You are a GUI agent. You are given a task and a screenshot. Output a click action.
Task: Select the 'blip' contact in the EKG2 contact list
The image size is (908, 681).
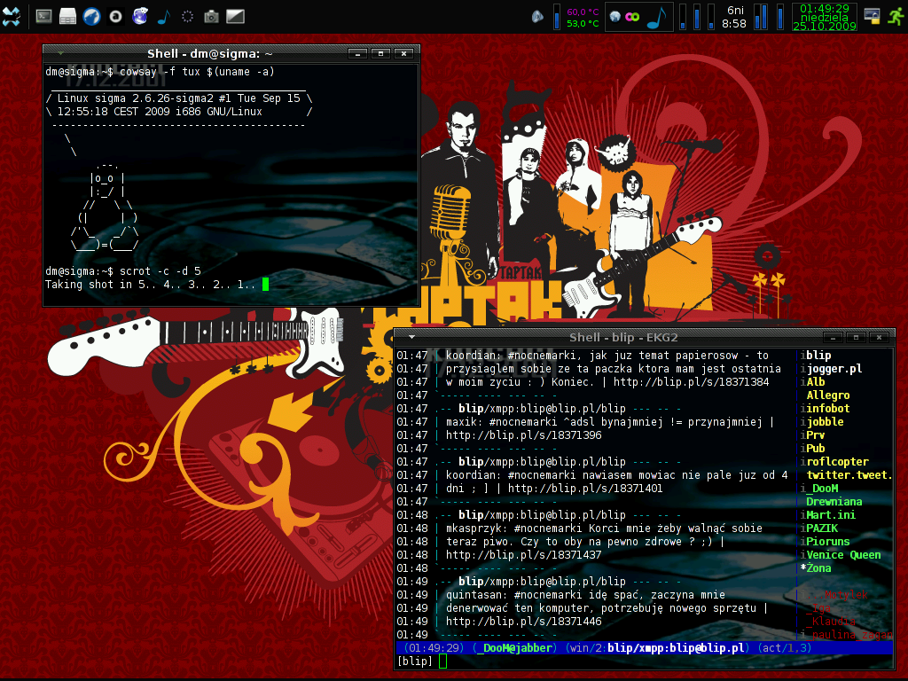[x=818, y=355]
